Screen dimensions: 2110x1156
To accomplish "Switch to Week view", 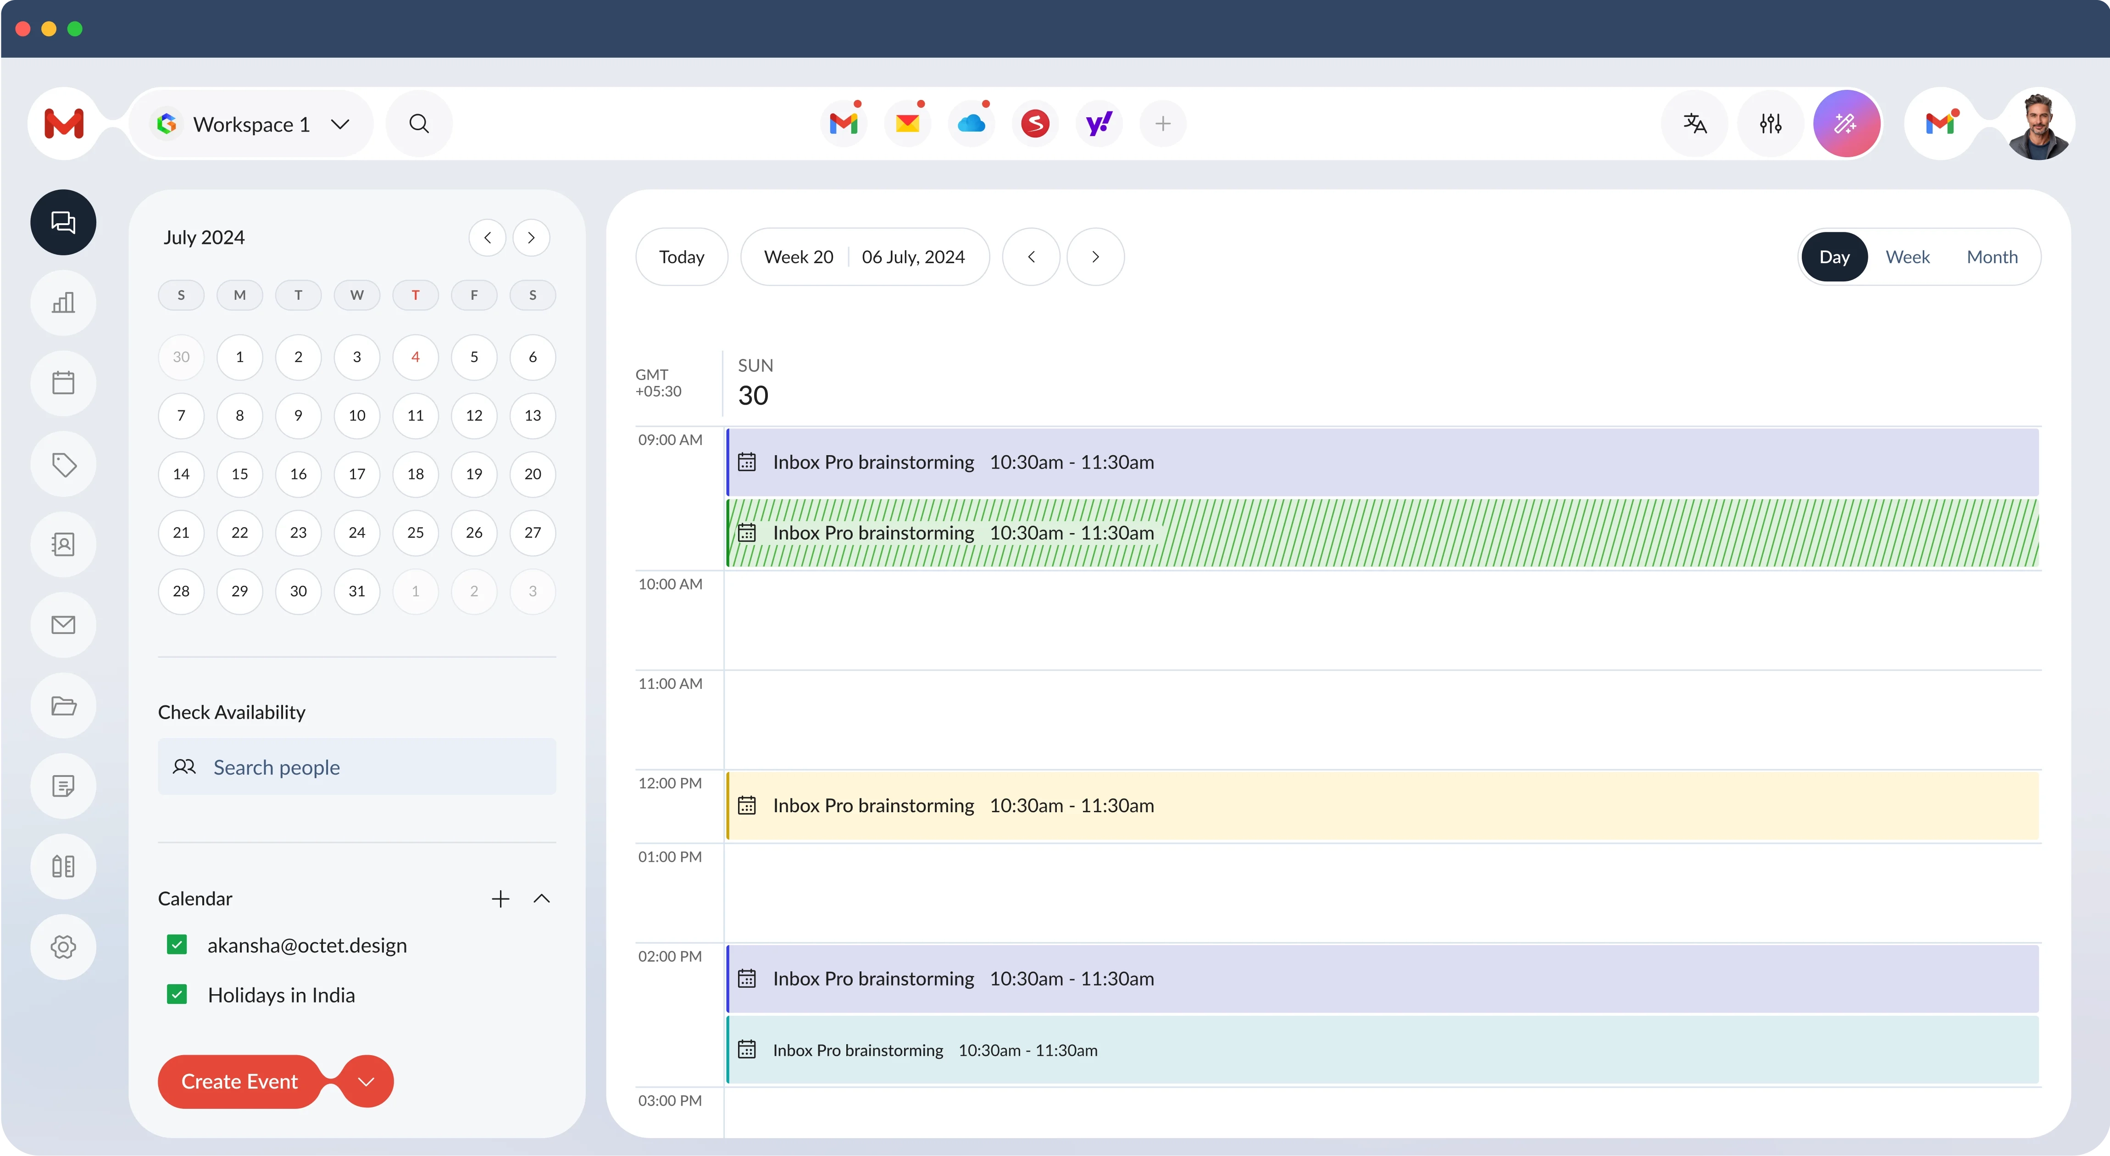I will 1908,257.
